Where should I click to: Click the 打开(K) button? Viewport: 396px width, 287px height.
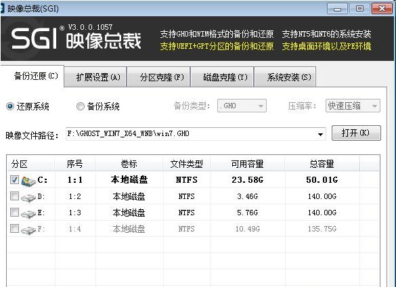point(356,133)
